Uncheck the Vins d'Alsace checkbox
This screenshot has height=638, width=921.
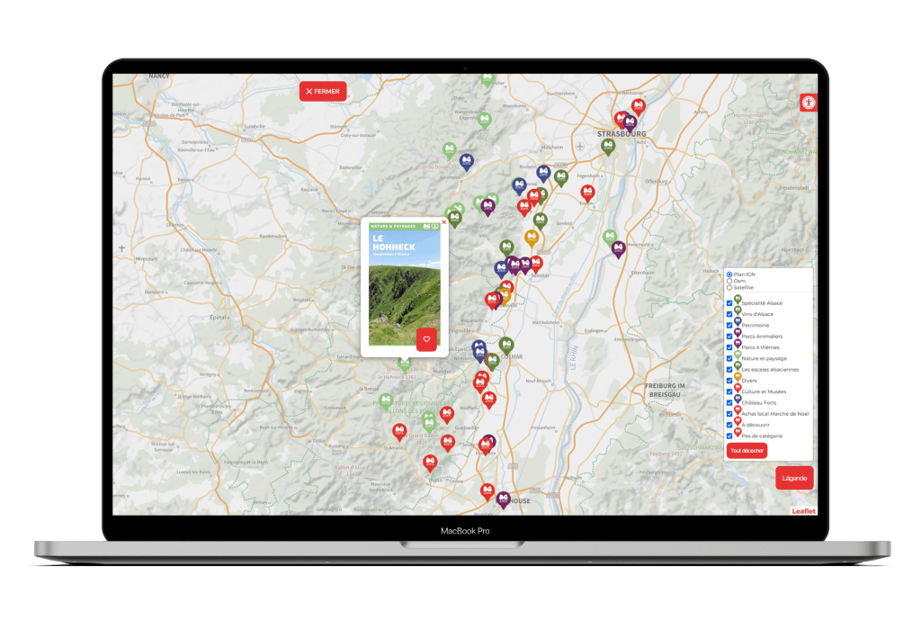(729, 312)
